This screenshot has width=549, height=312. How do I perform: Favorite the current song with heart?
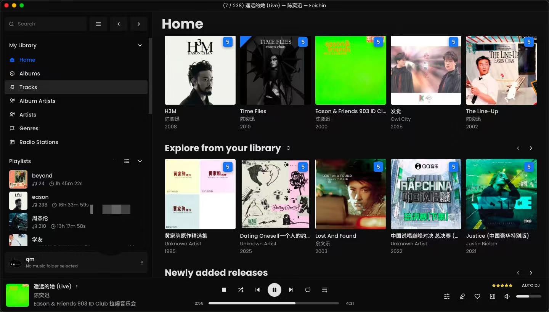tap(477, 296)
